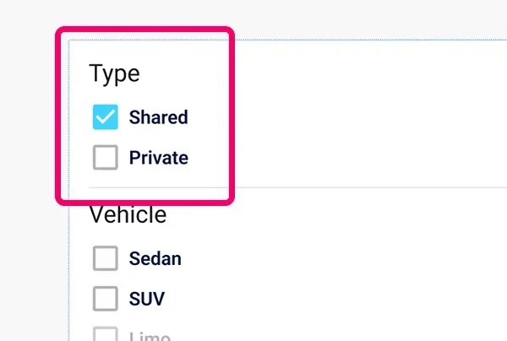Click the "Shared" label text
The width and height of the screenshot is (507, 341).
click(158, 117)
